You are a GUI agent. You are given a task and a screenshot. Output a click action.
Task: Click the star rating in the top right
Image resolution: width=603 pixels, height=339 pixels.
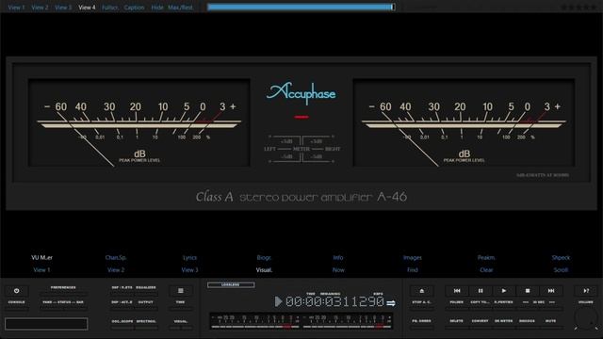click(x=579, y=8)
